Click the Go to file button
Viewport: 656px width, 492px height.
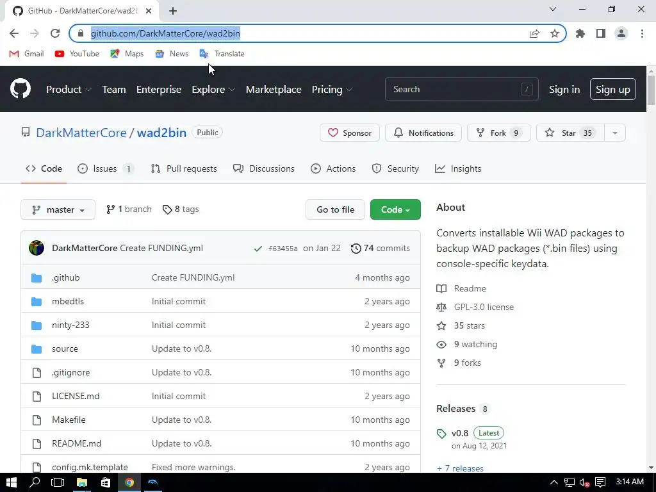coord(335,209)
